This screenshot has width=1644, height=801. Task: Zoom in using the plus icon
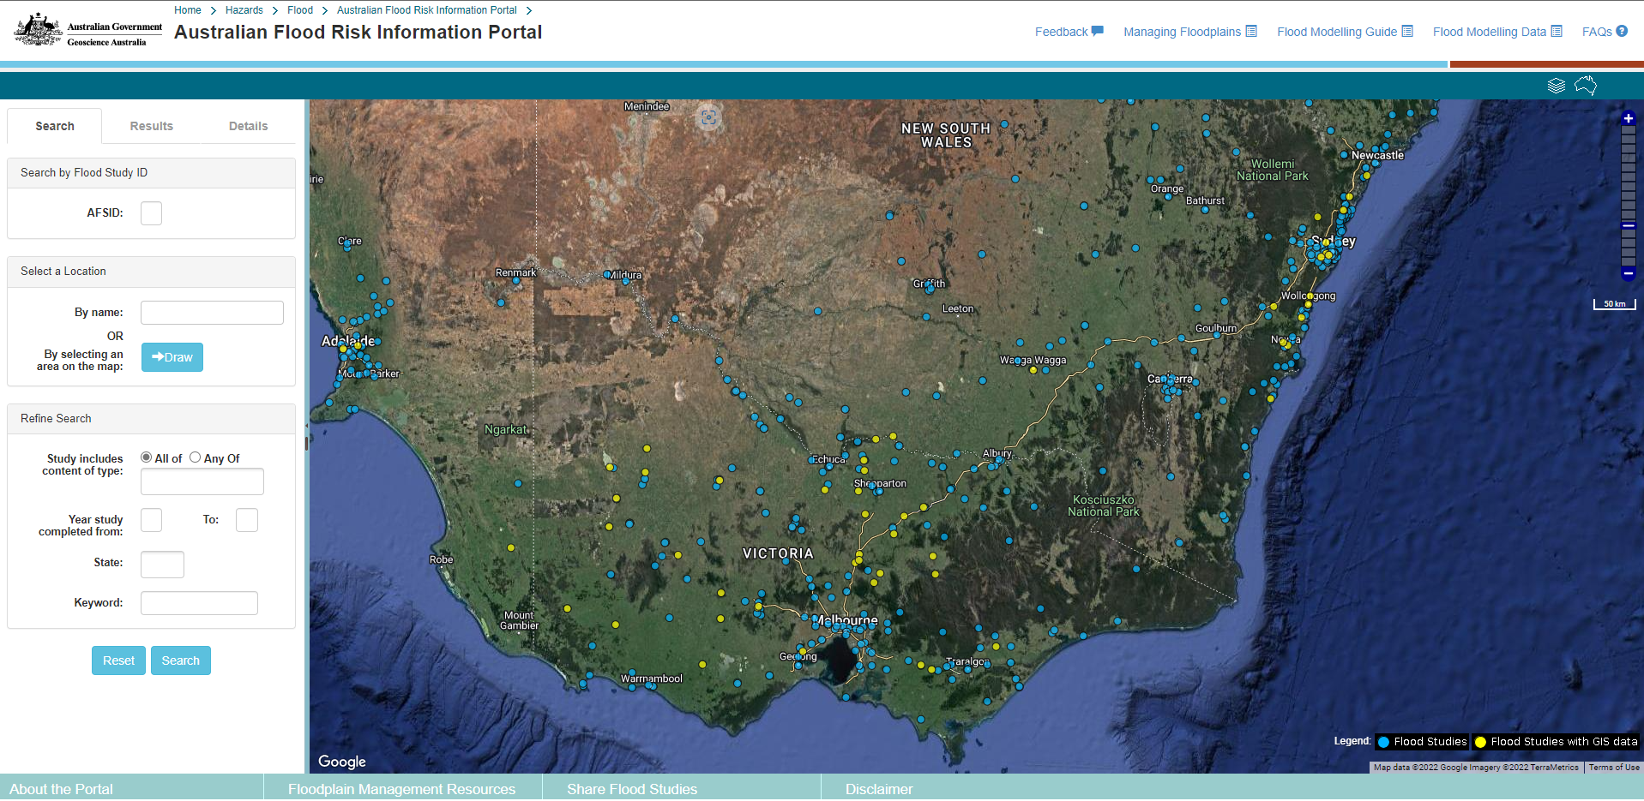[x=1627, y=117]
